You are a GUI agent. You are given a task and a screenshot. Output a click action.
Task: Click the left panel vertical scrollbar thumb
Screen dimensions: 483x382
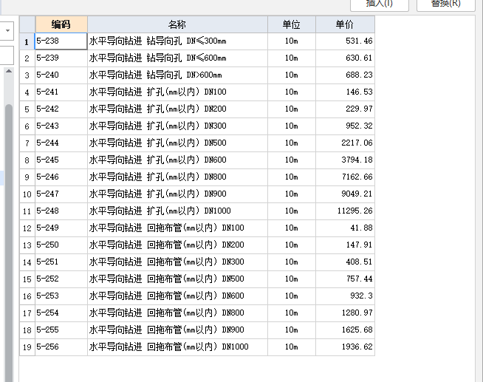pos(9,243)
